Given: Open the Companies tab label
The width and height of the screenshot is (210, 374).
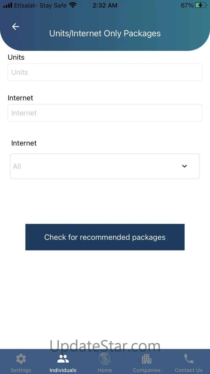Looking at the screenshot, I should (147, 370).
